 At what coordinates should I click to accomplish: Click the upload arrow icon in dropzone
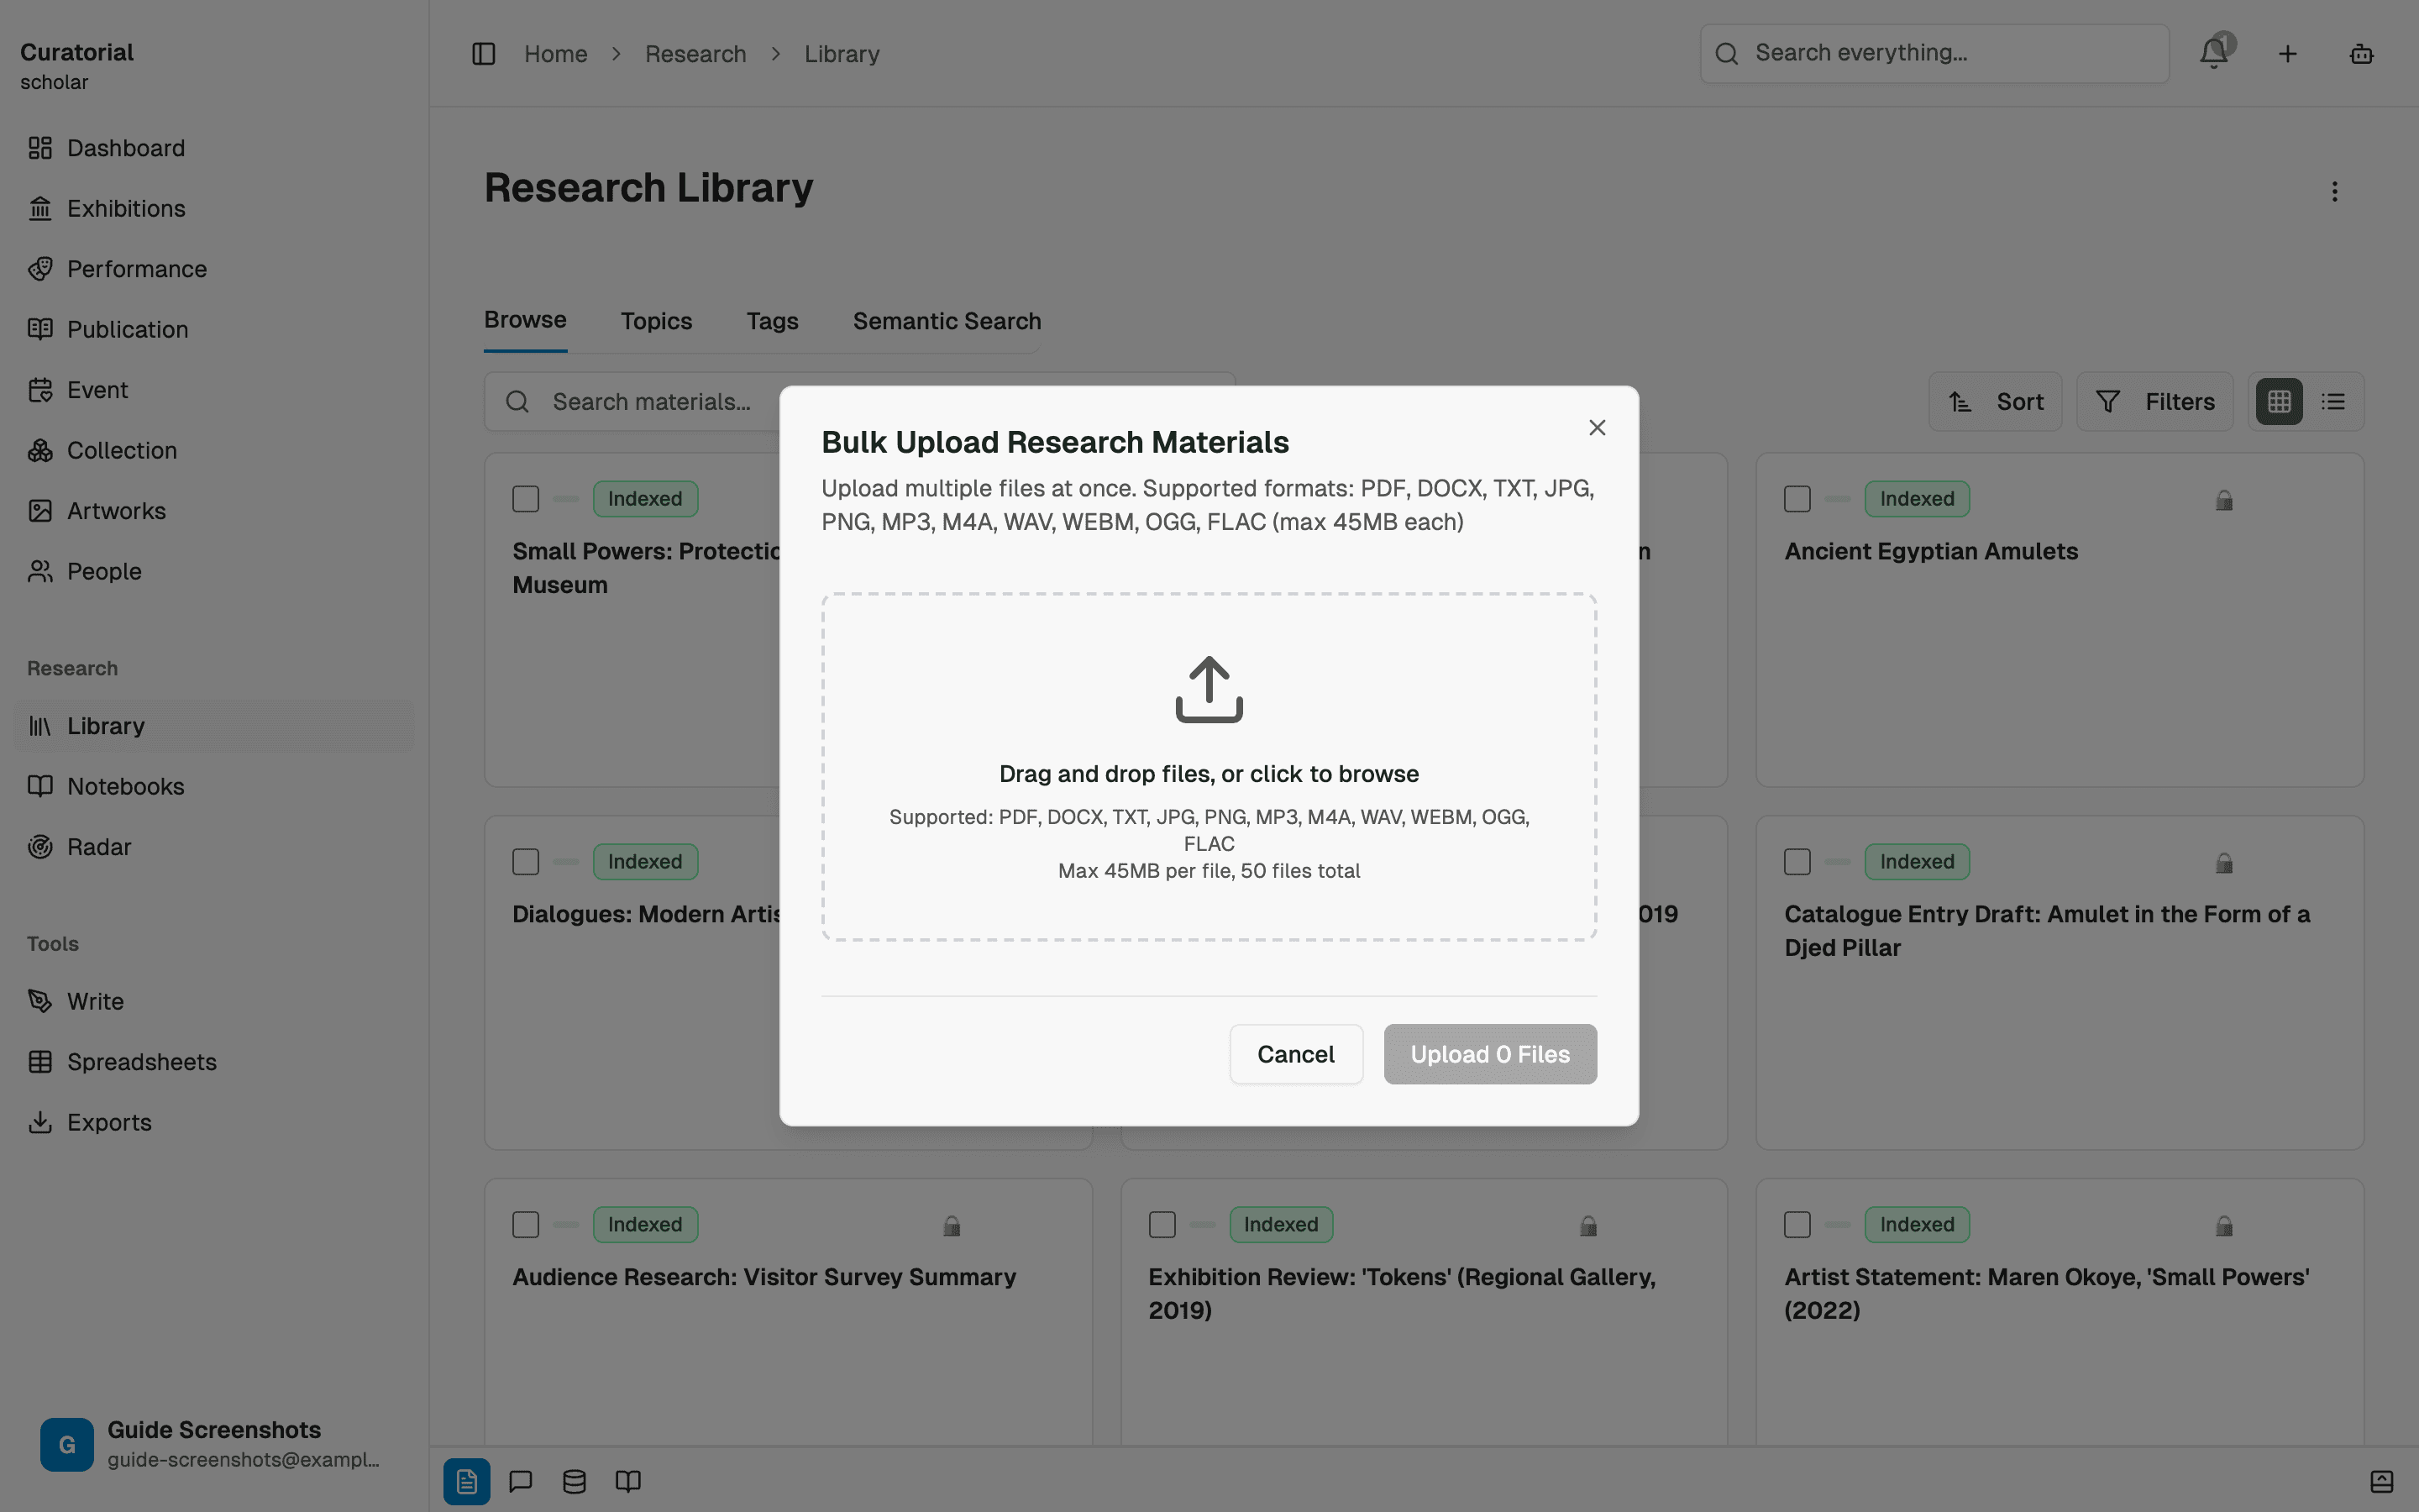[1209, 689]
